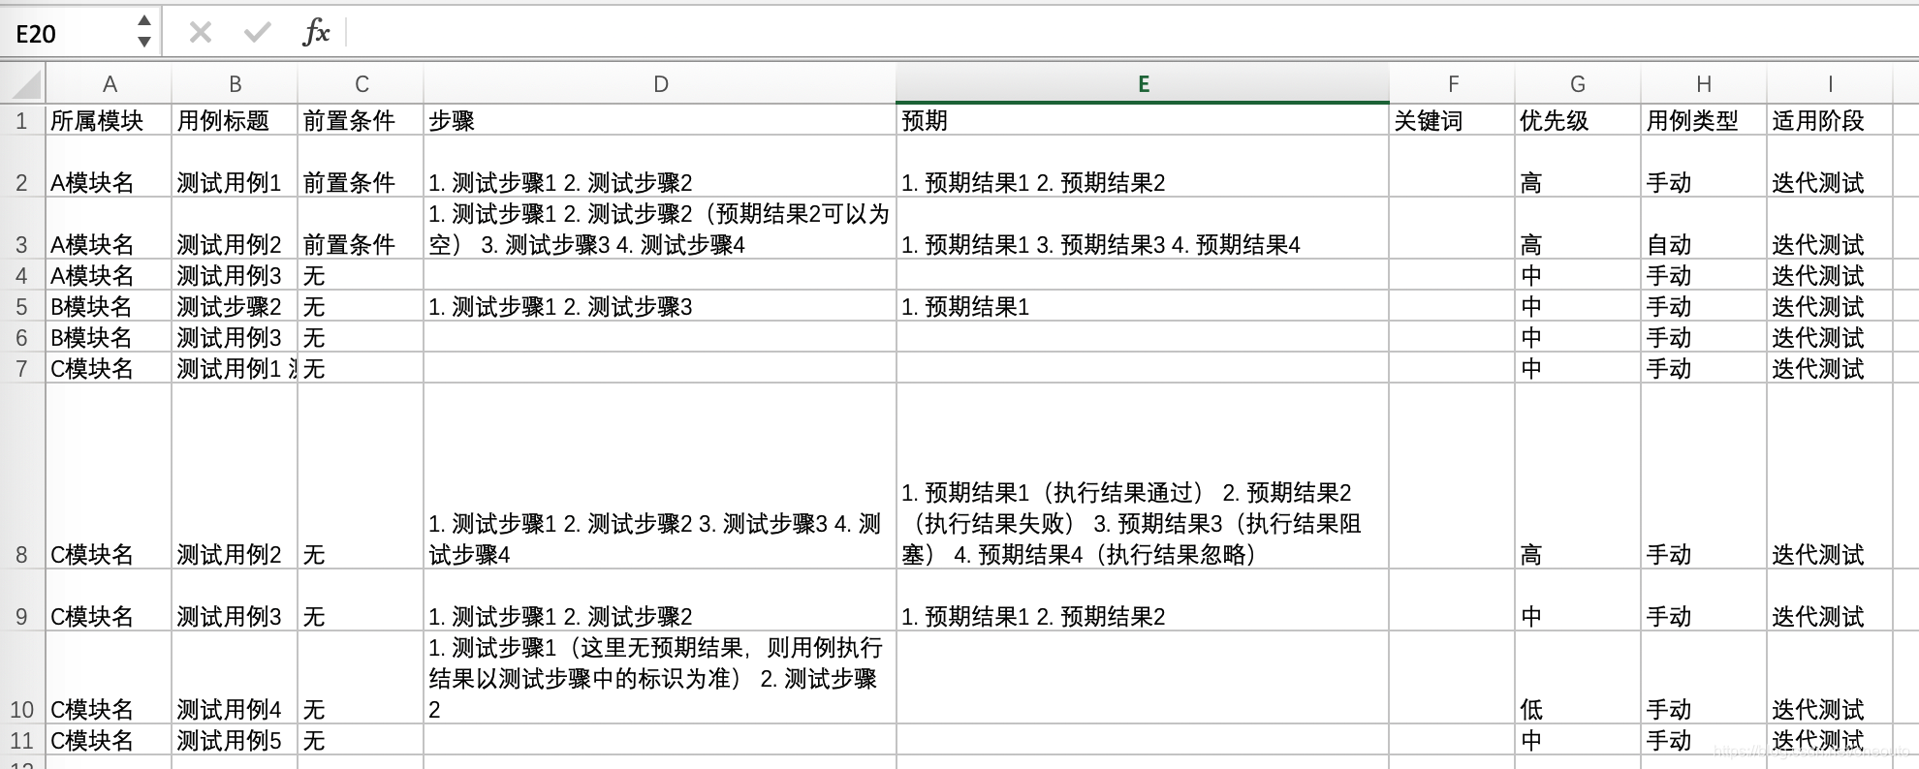Select row 11 header number
1919x769 pixels.
point(22,740)
